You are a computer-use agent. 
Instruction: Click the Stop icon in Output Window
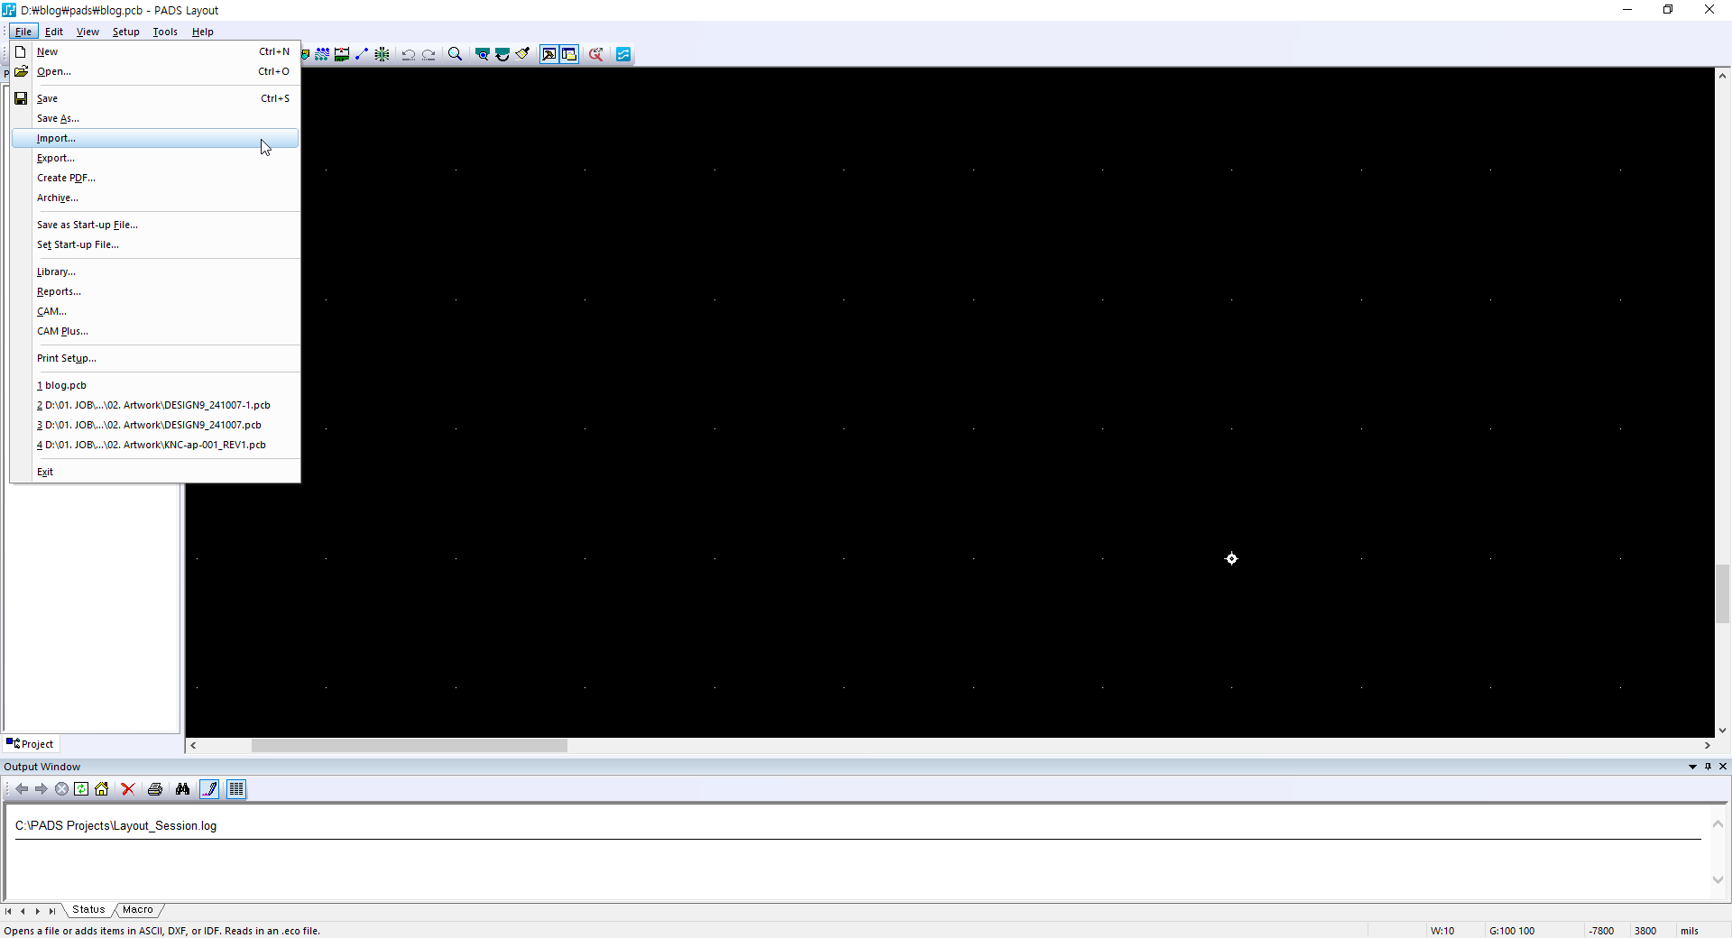pyautogui.click(x=61, y=789)
